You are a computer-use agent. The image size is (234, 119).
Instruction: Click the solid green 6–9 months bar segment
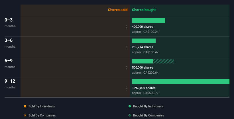tap(142, 61)
